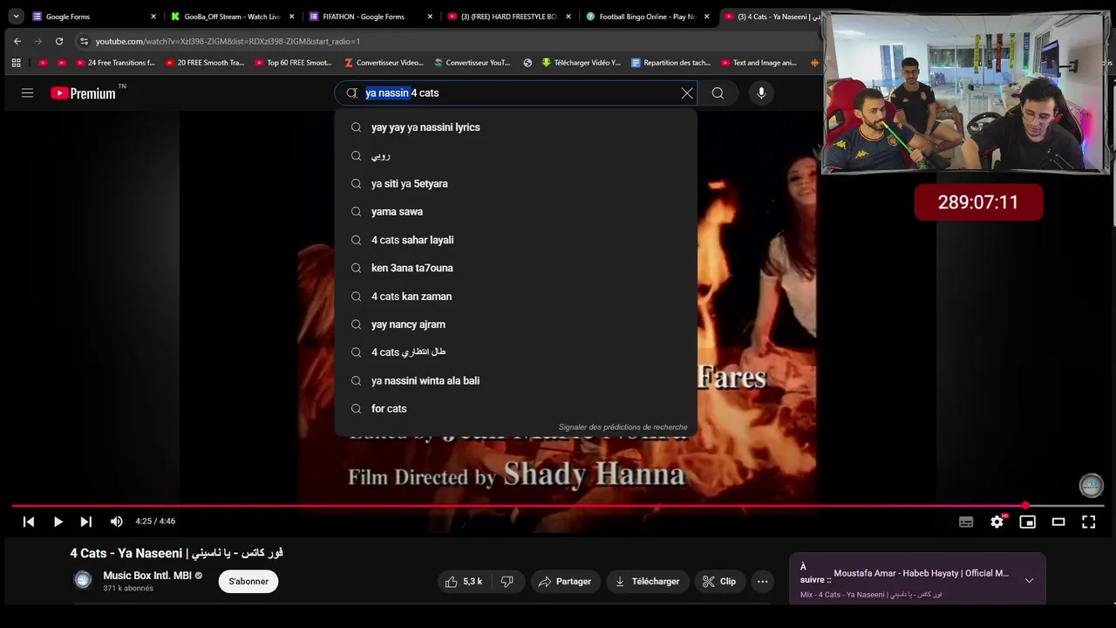
Task: Open bookmark 'Convertisseur Video...'
Action: [384, 63]
